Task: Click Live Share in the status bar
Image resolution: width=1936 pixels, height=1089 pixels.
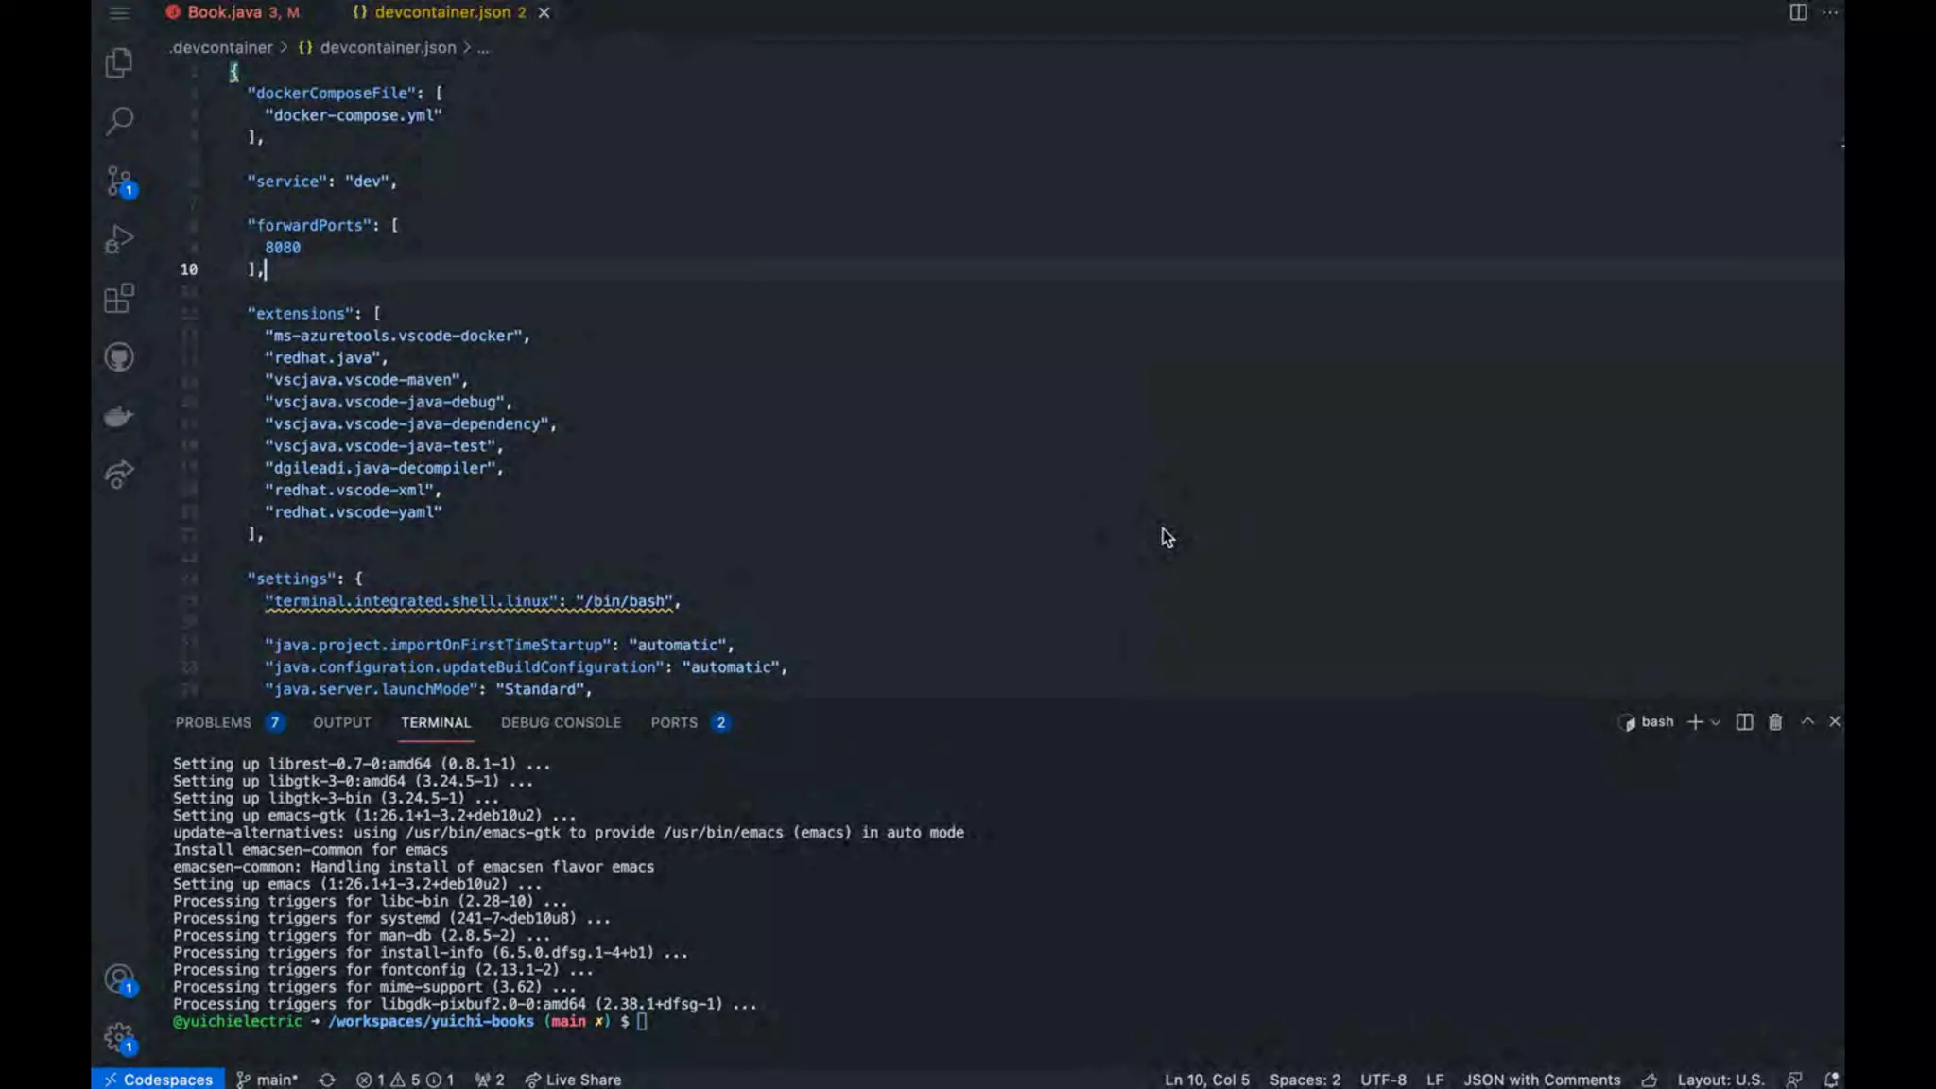Action: click(574, 1080)
